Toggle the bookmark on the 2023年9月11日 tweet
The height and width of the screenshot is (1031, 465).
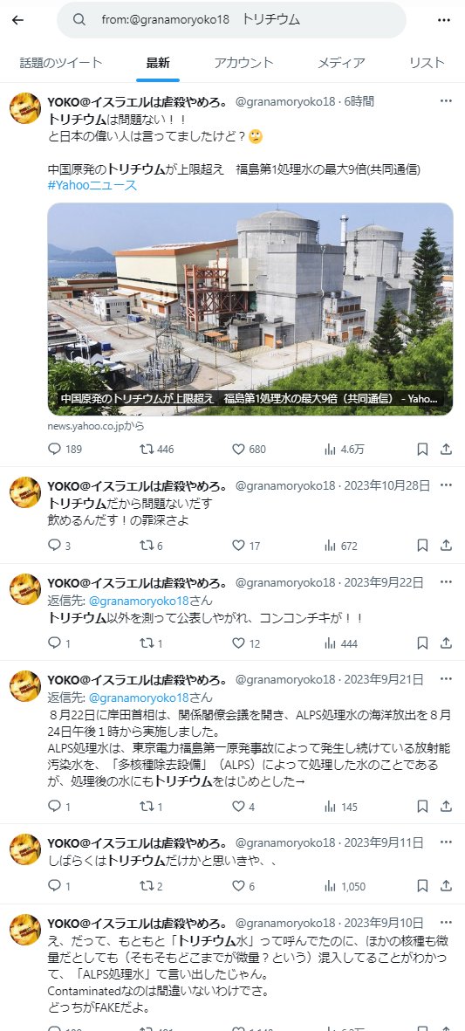pyautogui.click(x=422, y=886)
